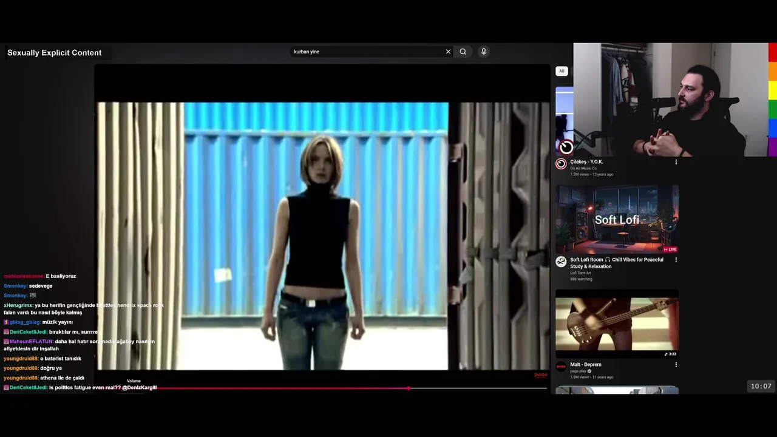Open the Çilekeş - Y.O.K. video title
The width and height of the screenshot is (777, 437).
(x=586, y=162)
